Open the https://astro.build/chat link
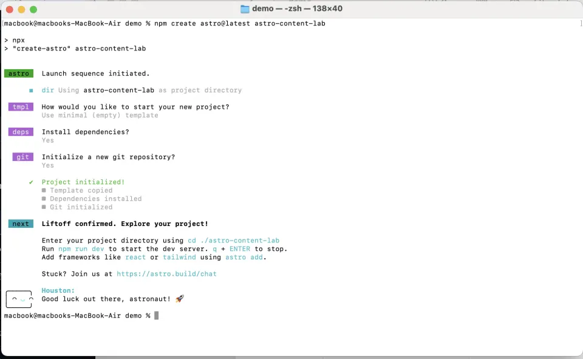This screenshot has height=359, width=583. [x=166, y=274]
